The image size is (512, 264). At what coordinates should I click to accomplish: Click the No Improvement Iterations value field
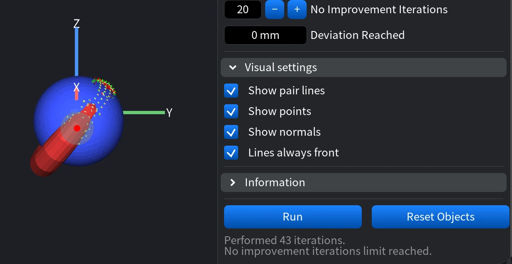tap(243, 10)
